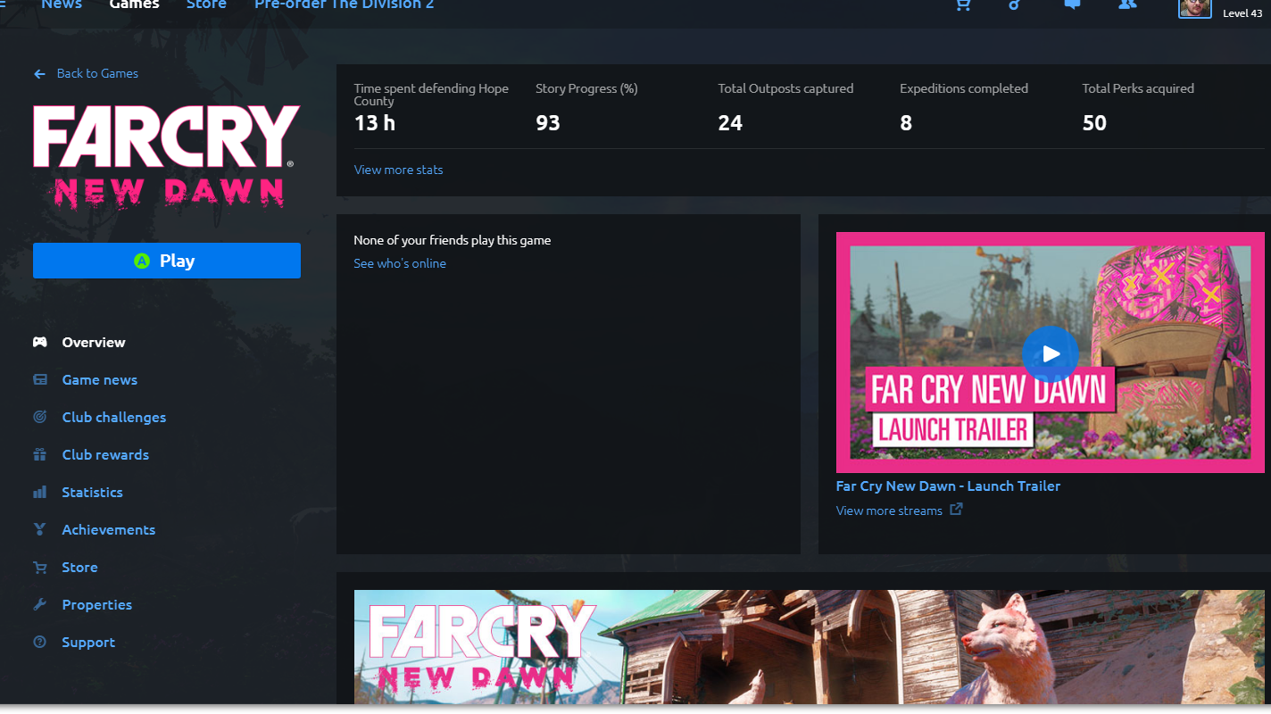Click the user avatar picture
Viewport: 1271px width, 714px height.
coord(1195,8)
